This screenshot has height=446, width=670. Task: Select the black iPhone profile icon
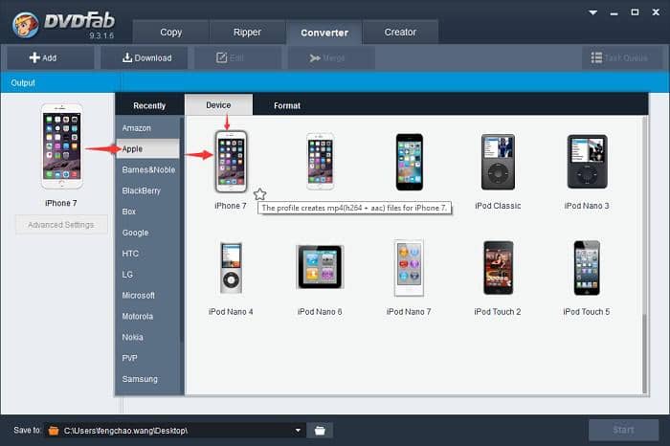[409, 162]
